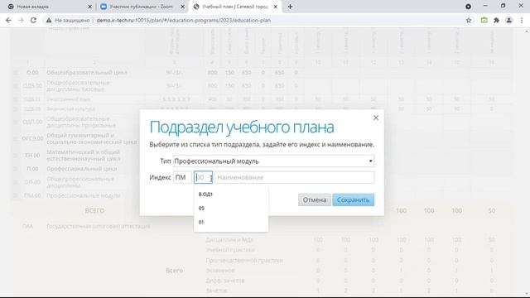The height and width of the screenshot is (298, 530).
Task: Click Государственная (итоговая) аттестация text
Action: point(99,226)
